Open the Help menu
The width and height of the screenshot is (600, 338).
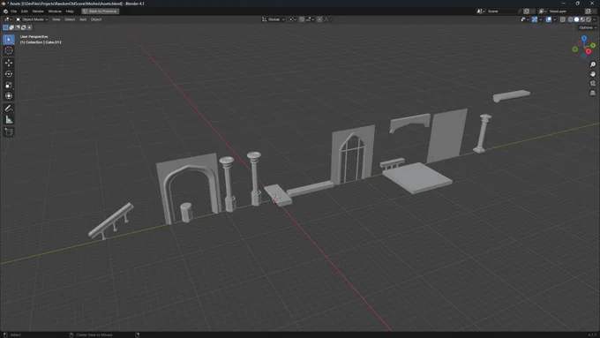(70, 11)
